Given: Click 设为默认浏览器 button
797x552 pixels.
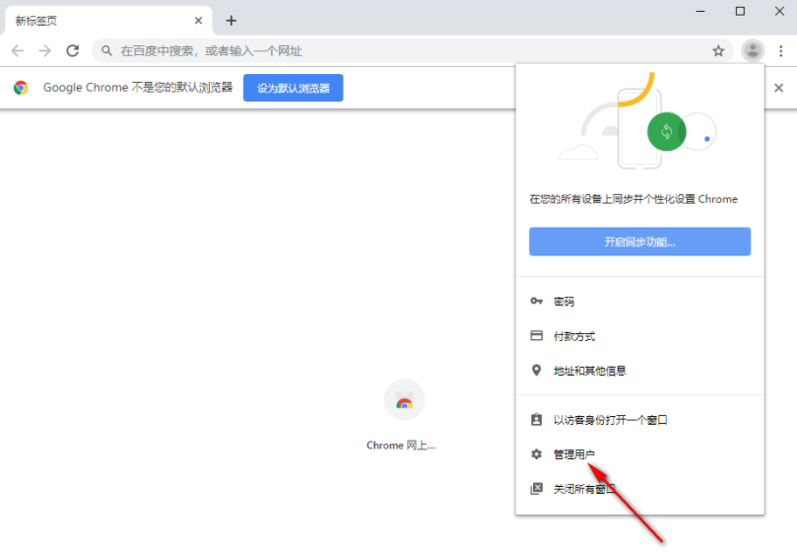Looking at the screenshot, I should coord(294,88).
